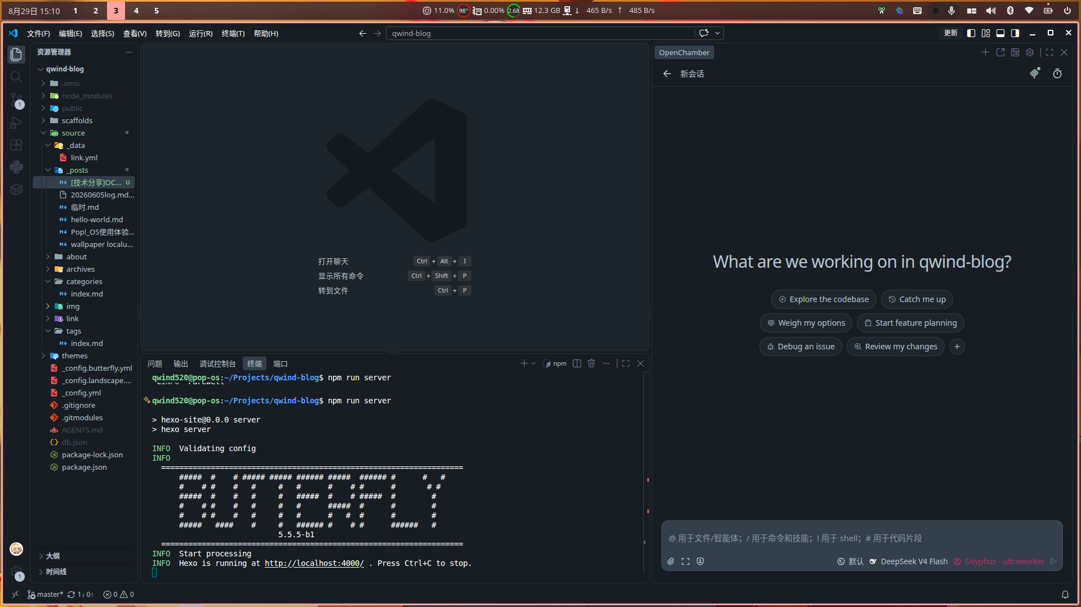This screenshot has width=1081, height=607.
Task: Toggle primary side bar visibility
Action: [971, 33]
